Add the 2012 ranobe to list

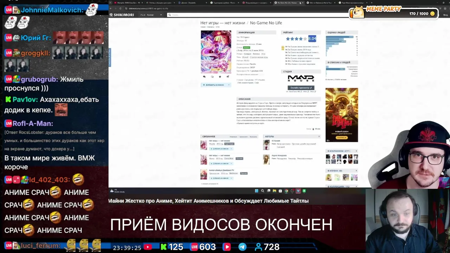point(220,149)
